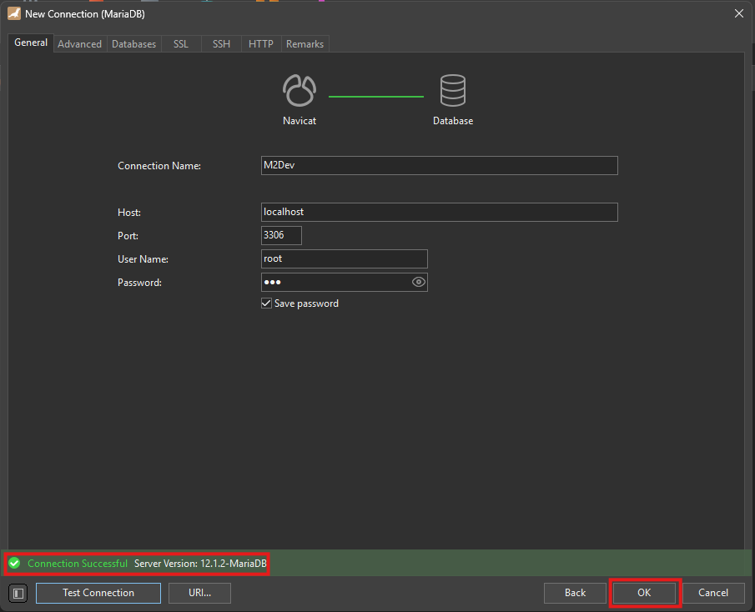Go to the SSH tab

(221, 44)
